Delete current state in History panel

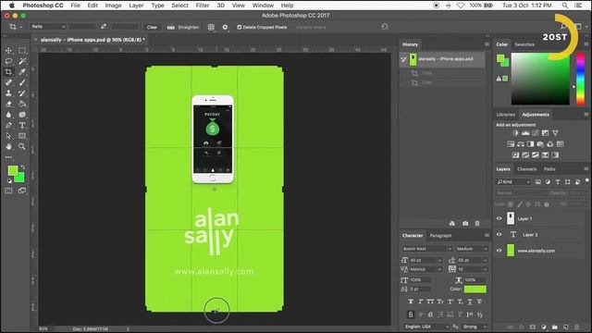477,224
